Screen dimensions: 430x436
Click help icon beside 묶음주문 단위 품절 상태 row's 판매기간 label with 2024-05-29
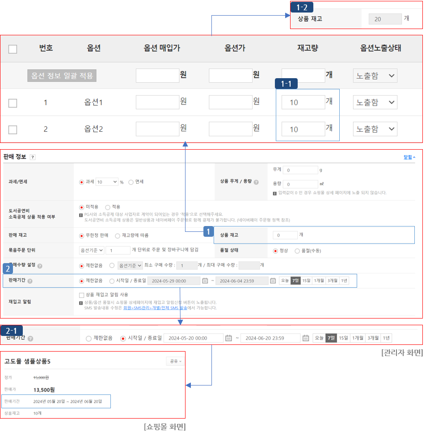[30, 281]
